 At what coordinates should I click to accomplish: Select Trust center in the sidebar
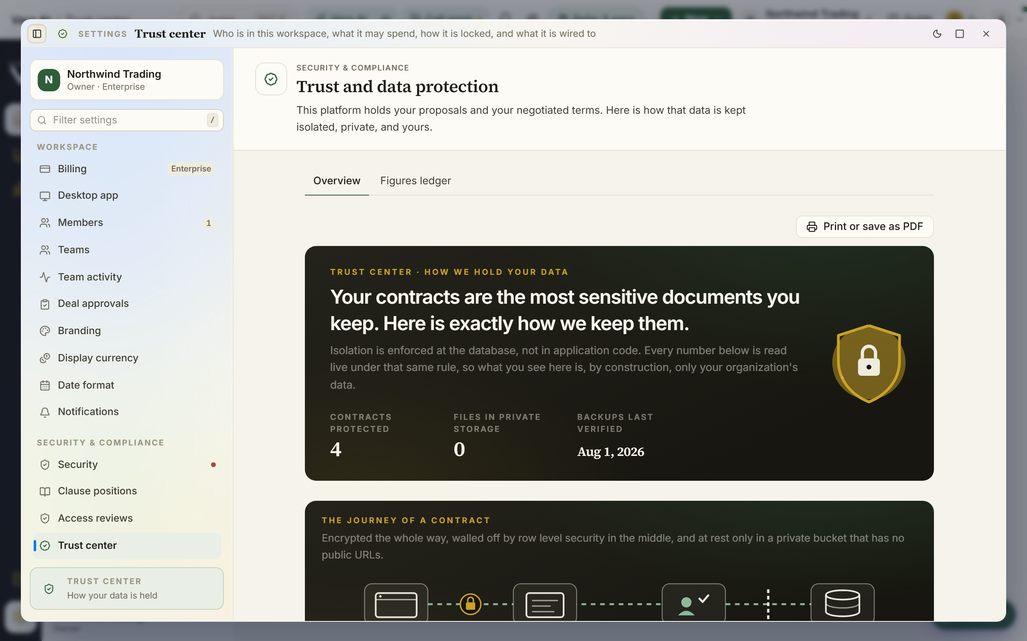127,546
